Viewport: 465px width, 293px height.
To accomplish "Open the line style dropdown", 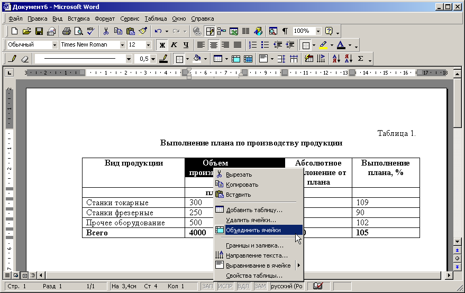I will tap(129, 59).
